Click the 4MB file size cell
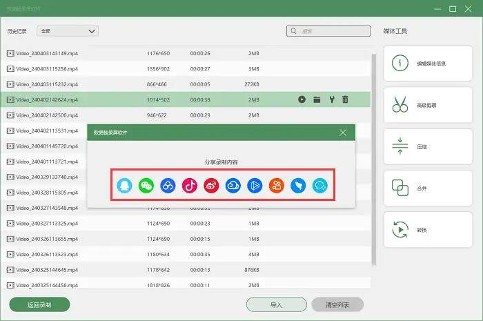This screenshot has height=321, width=483. (254, 255)
